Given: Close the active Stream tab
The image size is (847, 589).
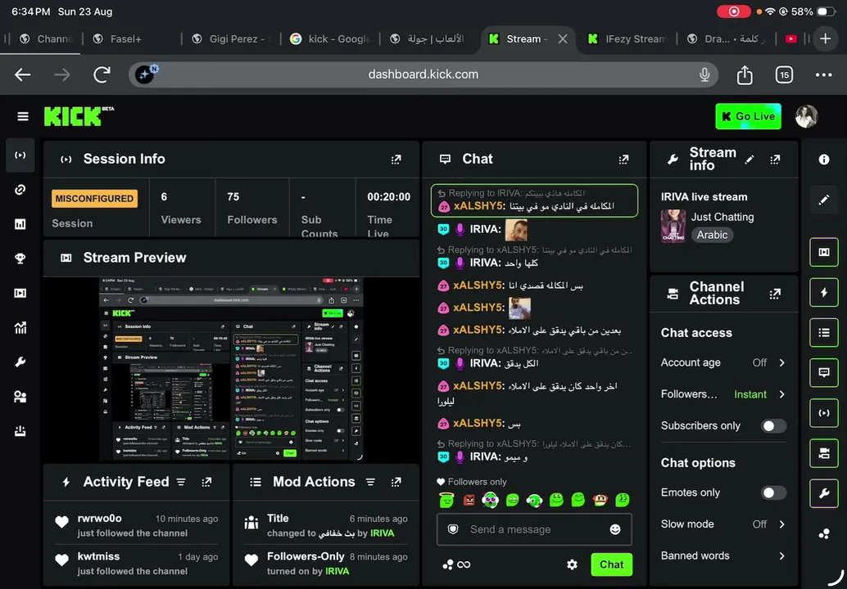Looking at the screenshot, I should tap(563, 38).
